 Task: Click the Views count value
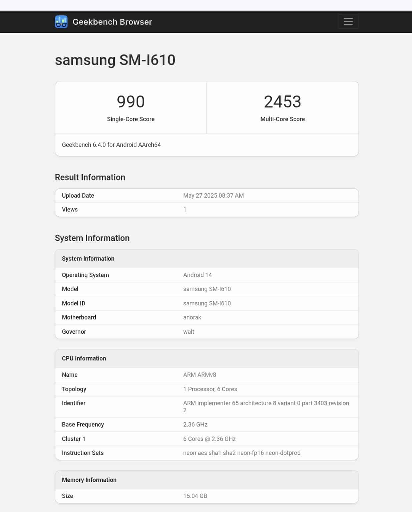185,210
